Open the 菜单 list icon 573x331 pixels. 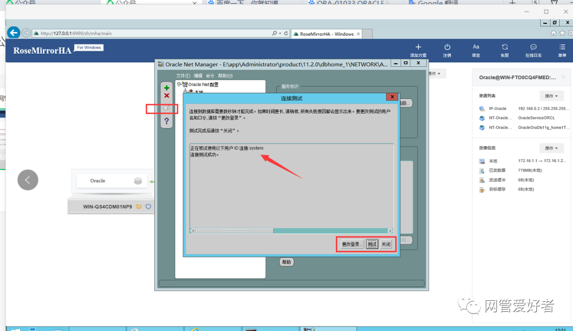[562, 47]
